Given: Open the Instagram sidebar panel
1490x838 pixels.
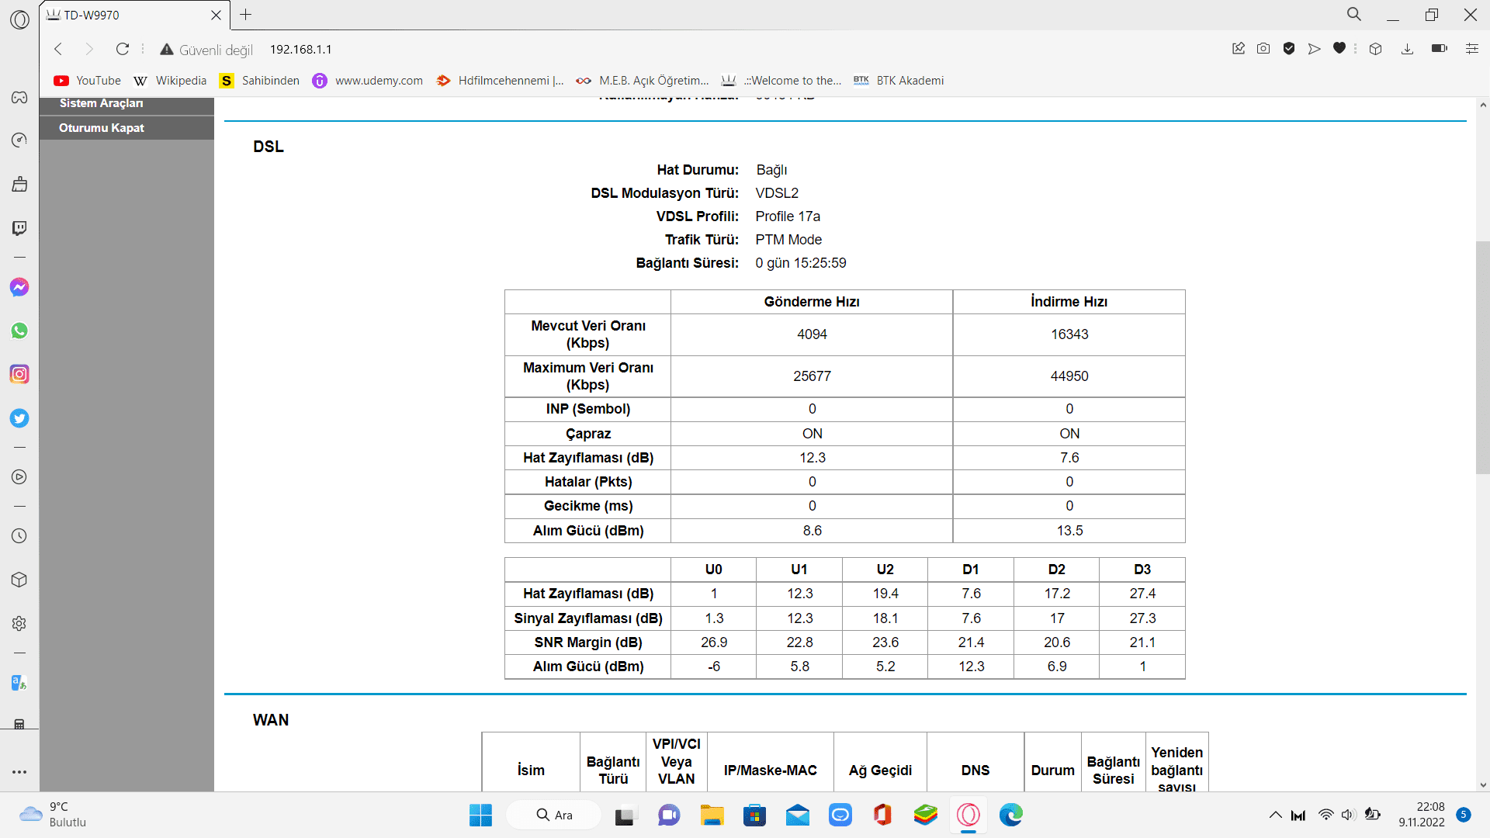Looking at the screenshot, I should coord(19,374).
